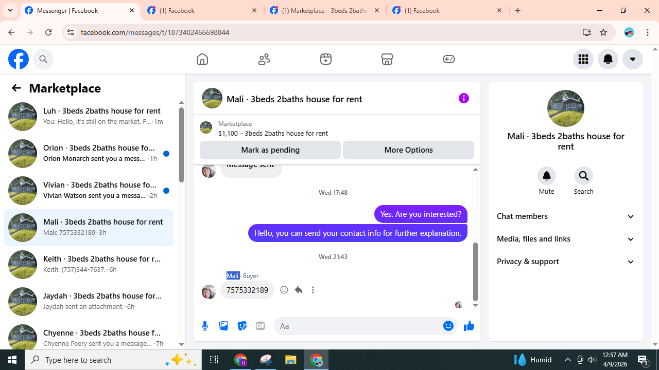Screen dimensions: 659x370
Task: Choose a sticker icon
Action: click(x=242, y=326)
